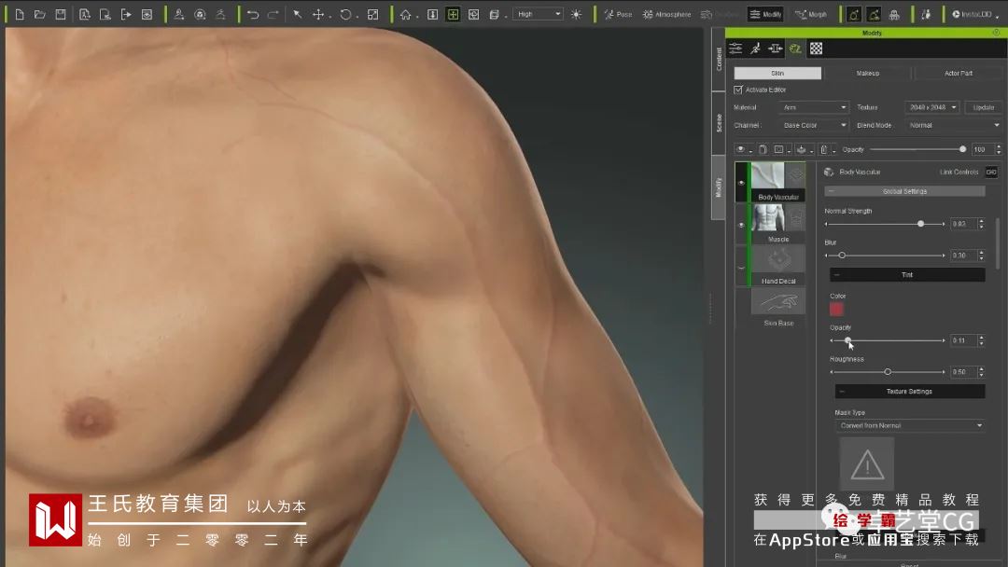Open the Atmosphere panel
The width and height of the screenshot is (1008, 567).
(x=666, y=14)
